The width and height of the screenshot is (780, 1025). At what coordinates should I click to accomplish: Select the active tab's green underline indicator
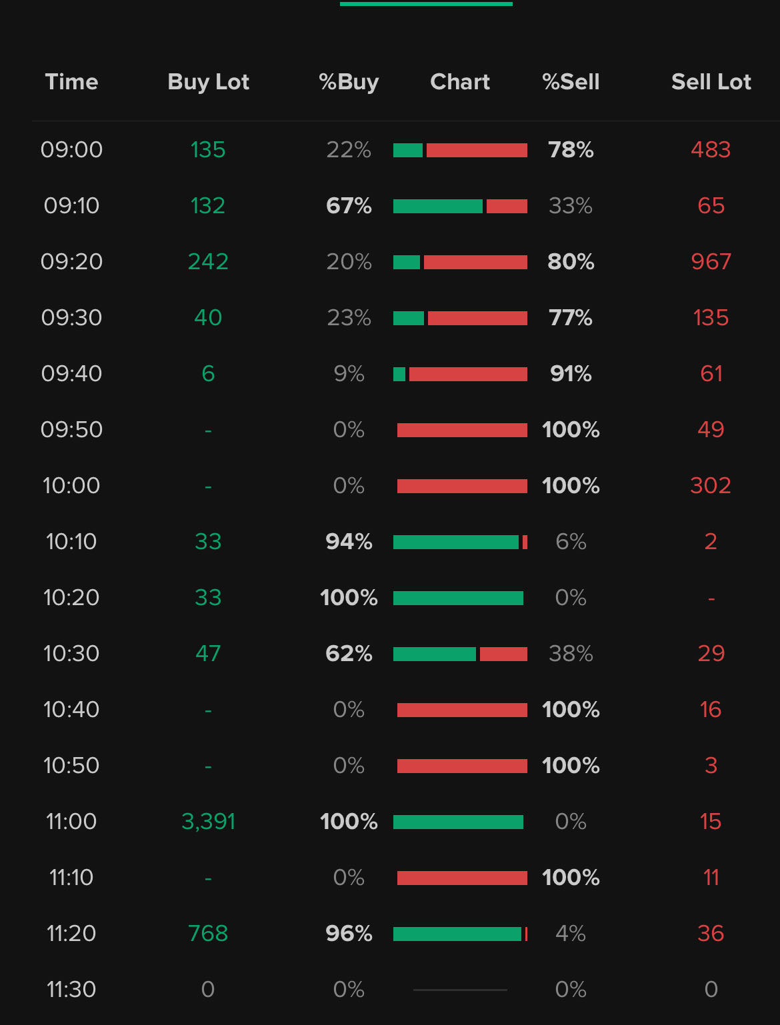426,4
